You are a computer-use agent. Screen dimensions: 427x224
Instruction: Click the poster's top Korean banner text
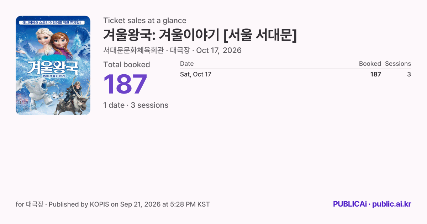click(x=52, y=22)
